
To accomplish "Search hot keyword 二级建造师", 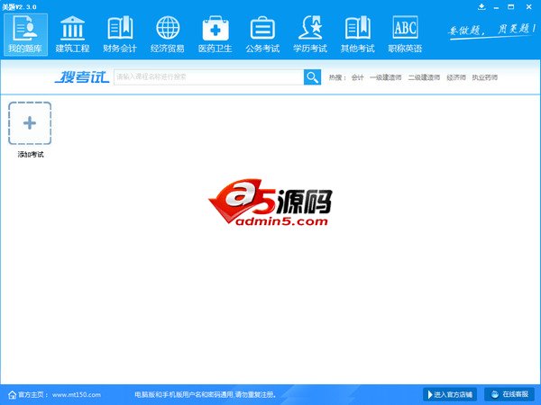I will point(424,77).
